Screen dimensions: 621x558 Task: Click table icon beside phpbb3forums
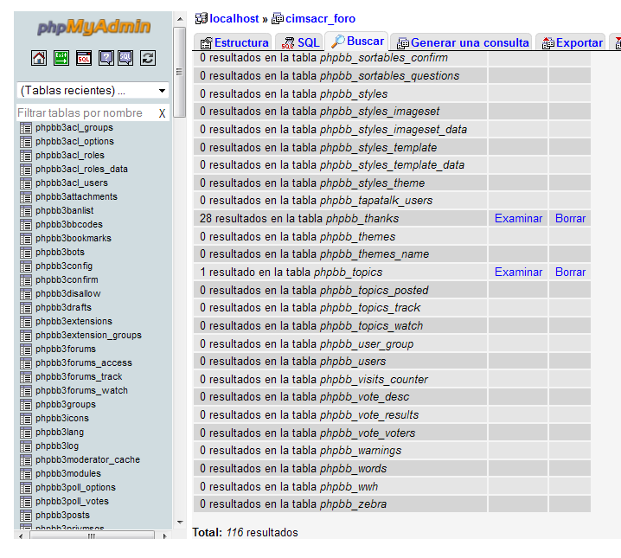(x=26, y=350)
